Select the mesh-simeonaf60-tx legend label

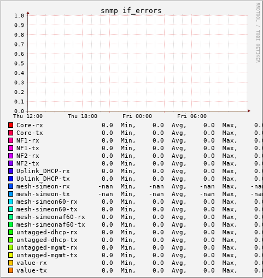point(51,224)
